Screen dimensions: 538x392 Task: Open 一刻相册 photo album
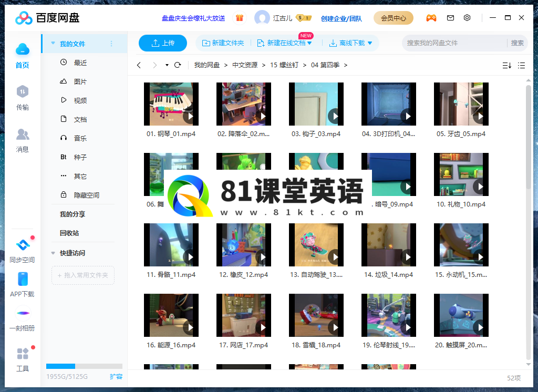22,319
